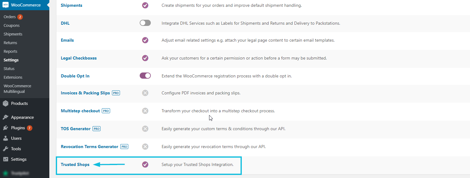Click description 'Easily generate your custom terms & conditions'
Viewport: 470px width, 178px height.
click(x=223, y=129)
